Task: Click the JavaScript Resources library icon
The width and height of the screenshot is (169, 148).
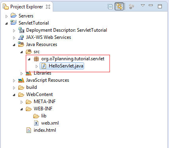Action: pos(21,80)
